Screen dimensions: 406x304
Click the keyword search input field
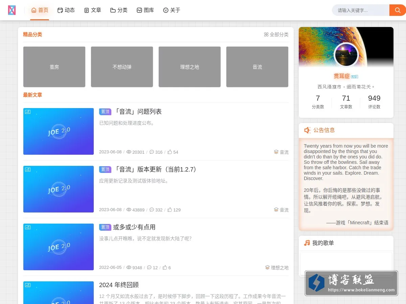[361, 10]
